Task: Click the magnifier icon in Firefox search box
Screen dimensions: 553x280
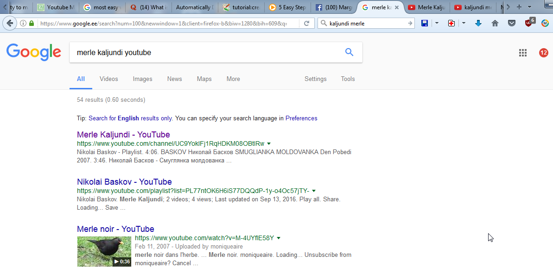Action: (x=324, y=23)
